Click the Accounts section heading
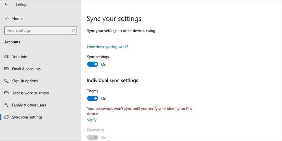The height and width of the screenshot is (141, 282). (x=12, y=42)
